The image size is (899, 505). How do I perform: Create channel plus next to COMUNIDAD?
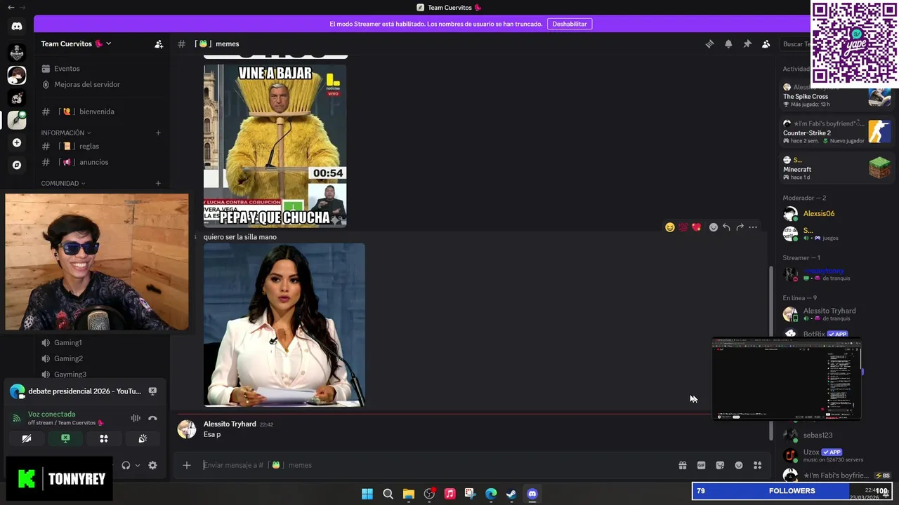coord(158,183)
